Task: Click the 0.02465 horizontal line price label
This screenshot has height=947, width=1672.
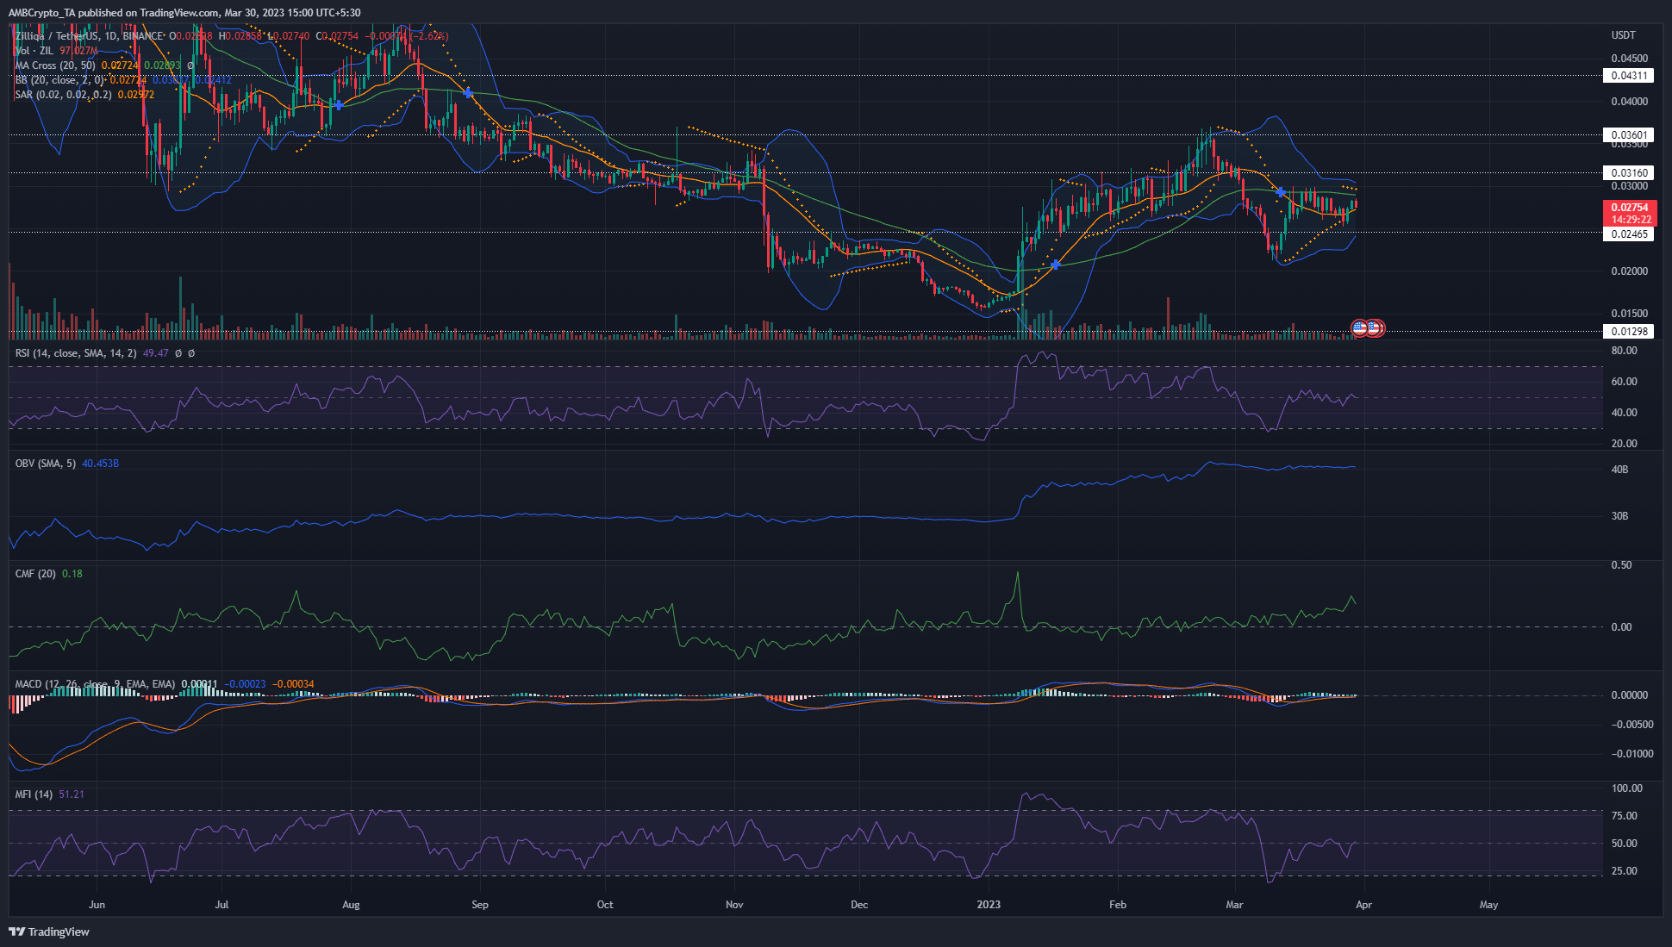Action: (x=1628, y=234)
